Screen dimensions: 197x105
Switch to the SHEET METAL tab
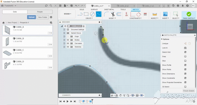pyautogui.click(x=109, y=9)
